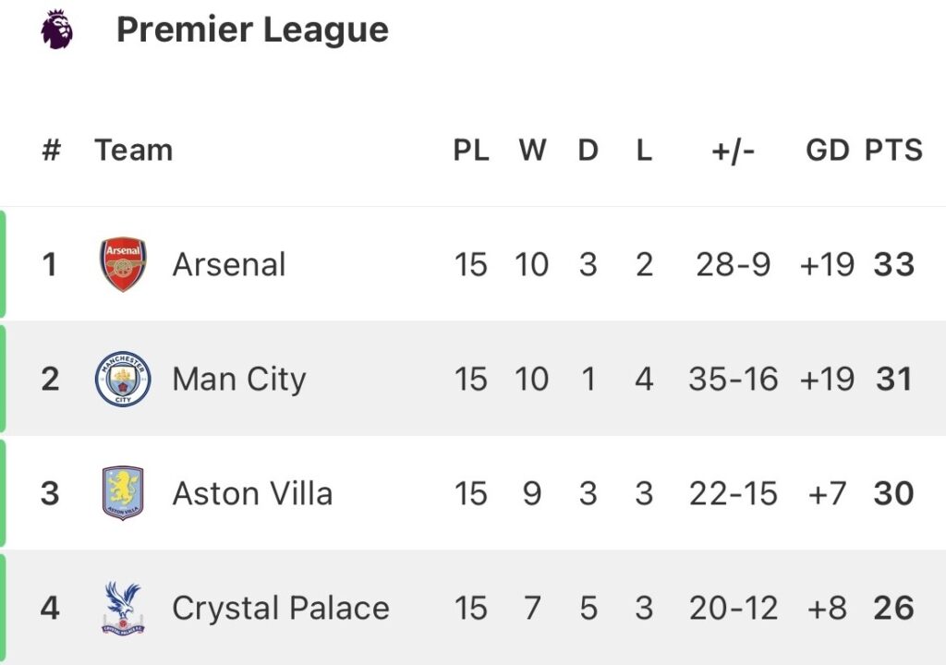Click the +/- goals column header

[734, 151]
